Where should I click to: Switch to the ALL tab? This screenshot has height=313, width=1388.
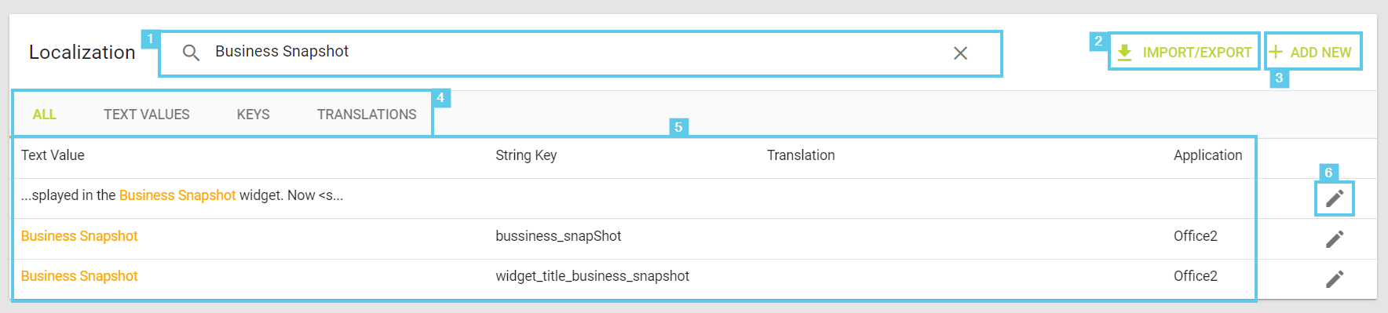[45, 115]
